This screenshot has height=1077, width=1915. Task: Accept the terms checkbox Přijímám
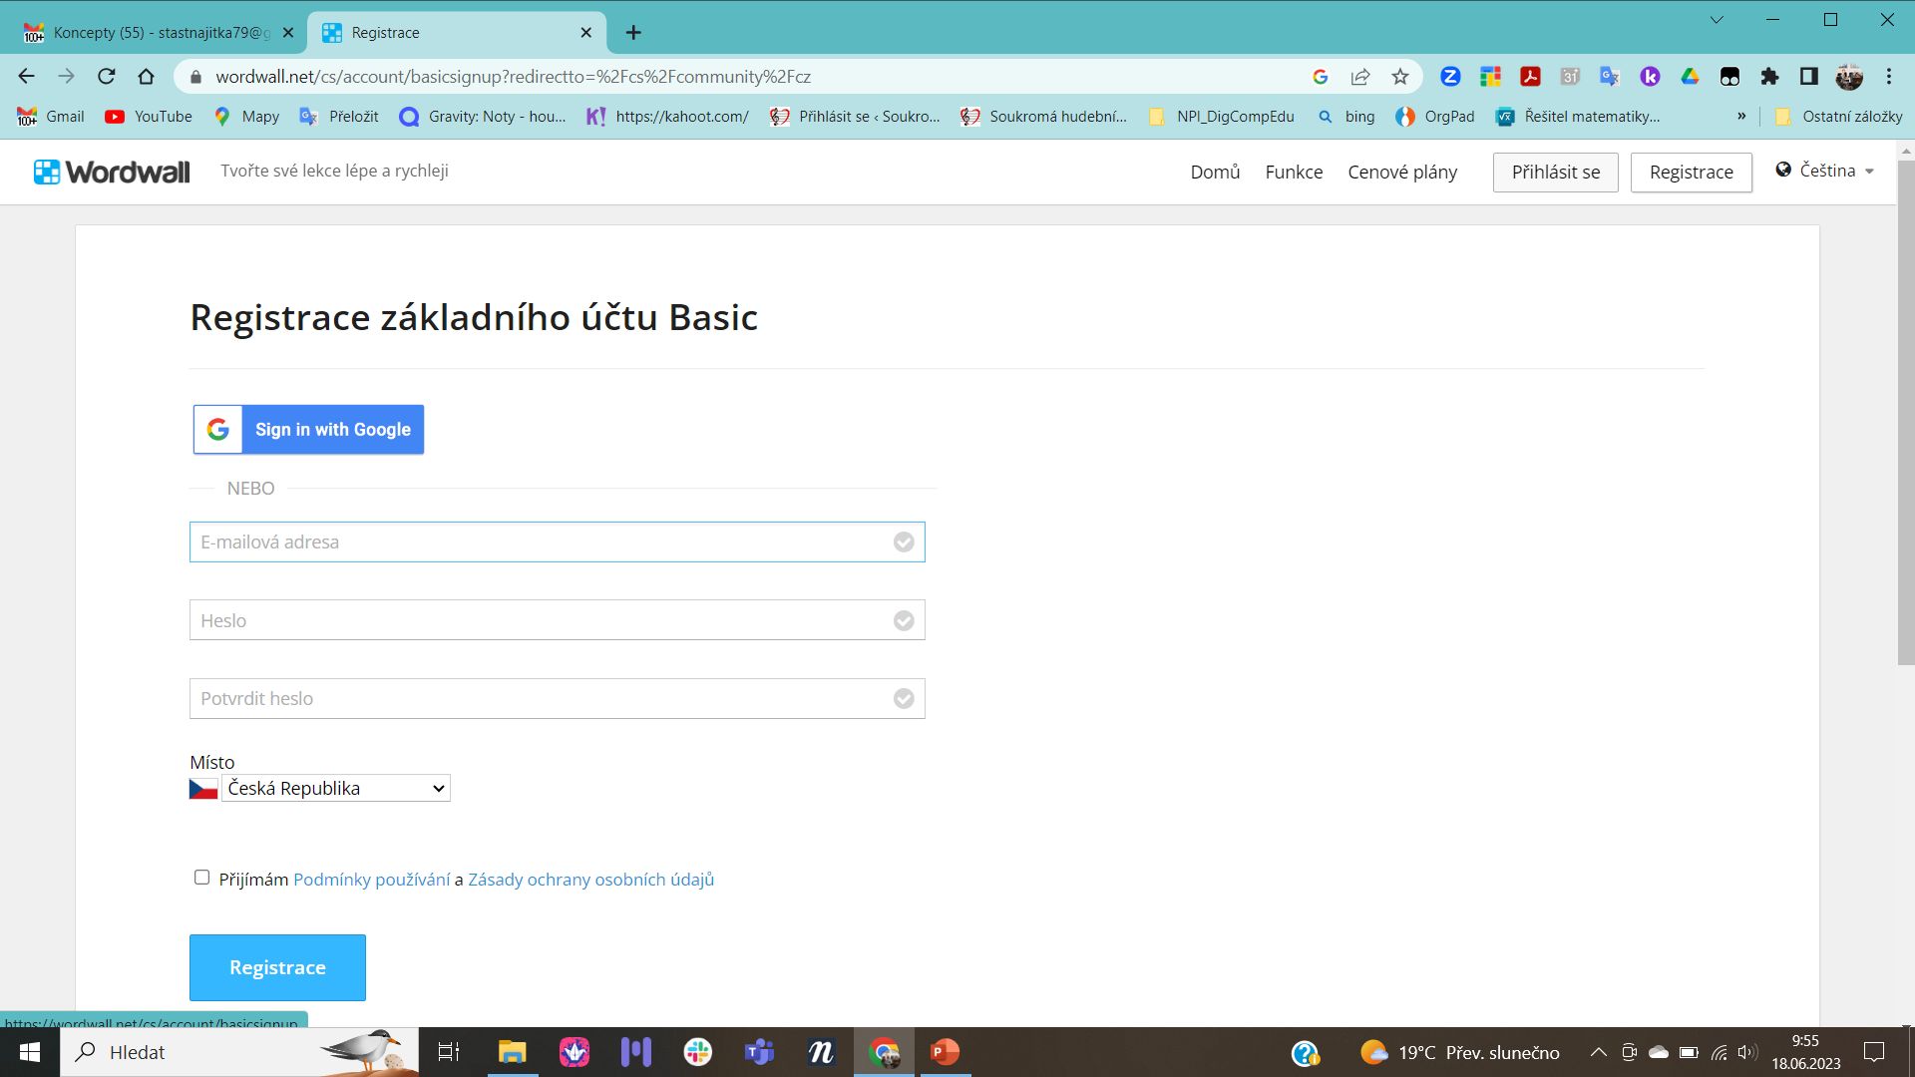tap(201, 876)
